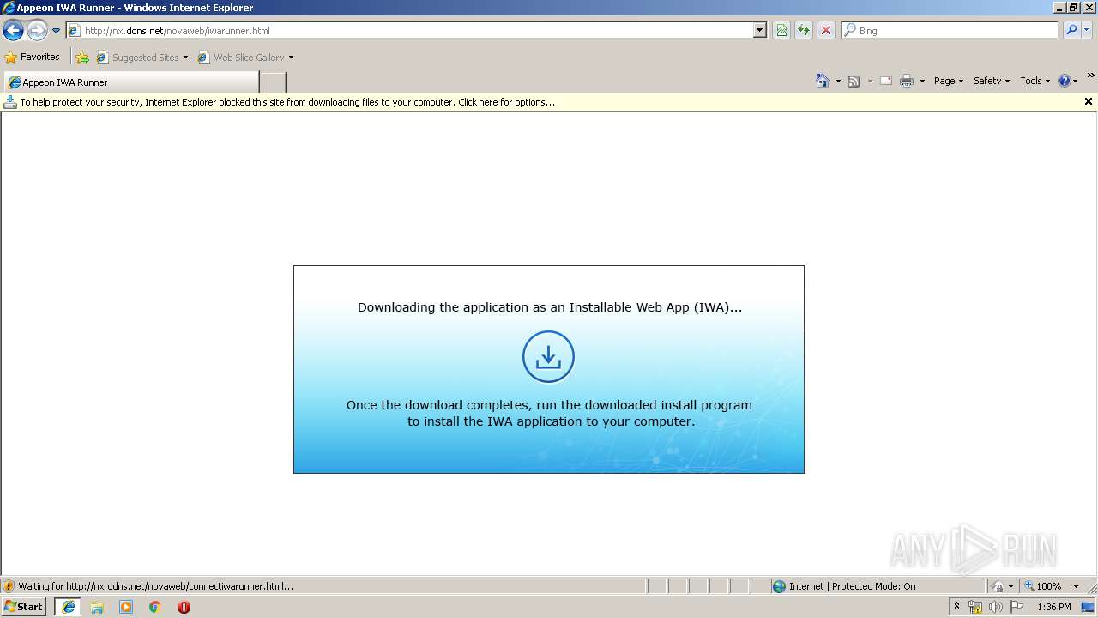Click the Bing search box
1098x618 pixels.
pyautogui.click(x=950, y=31)
